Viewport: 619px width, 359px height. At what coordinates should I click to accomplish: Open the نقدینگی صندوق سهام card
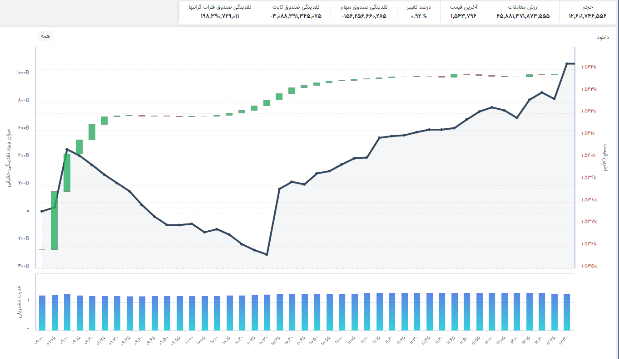(x=364, y=12)
